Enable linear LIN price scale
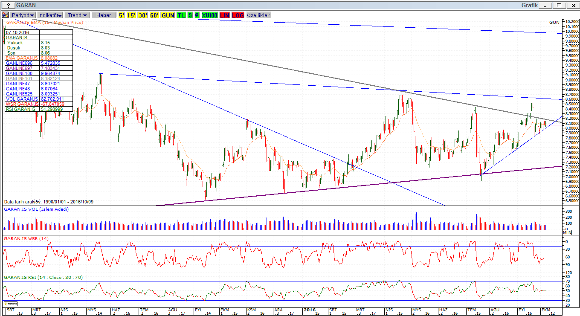The height and width of the screenshot is (316, 580). pyautogui.click(x=225, y=15)
